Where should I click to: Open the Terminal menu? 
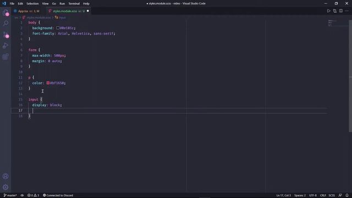pos(74,4)
